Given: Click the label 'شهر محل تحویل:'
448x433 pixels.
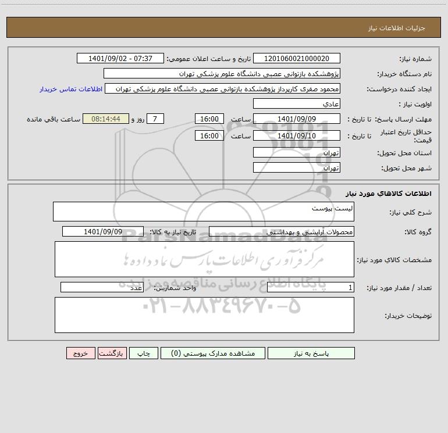Looking at the screenshot, I should pyautogui.click(x=407, y=169).
